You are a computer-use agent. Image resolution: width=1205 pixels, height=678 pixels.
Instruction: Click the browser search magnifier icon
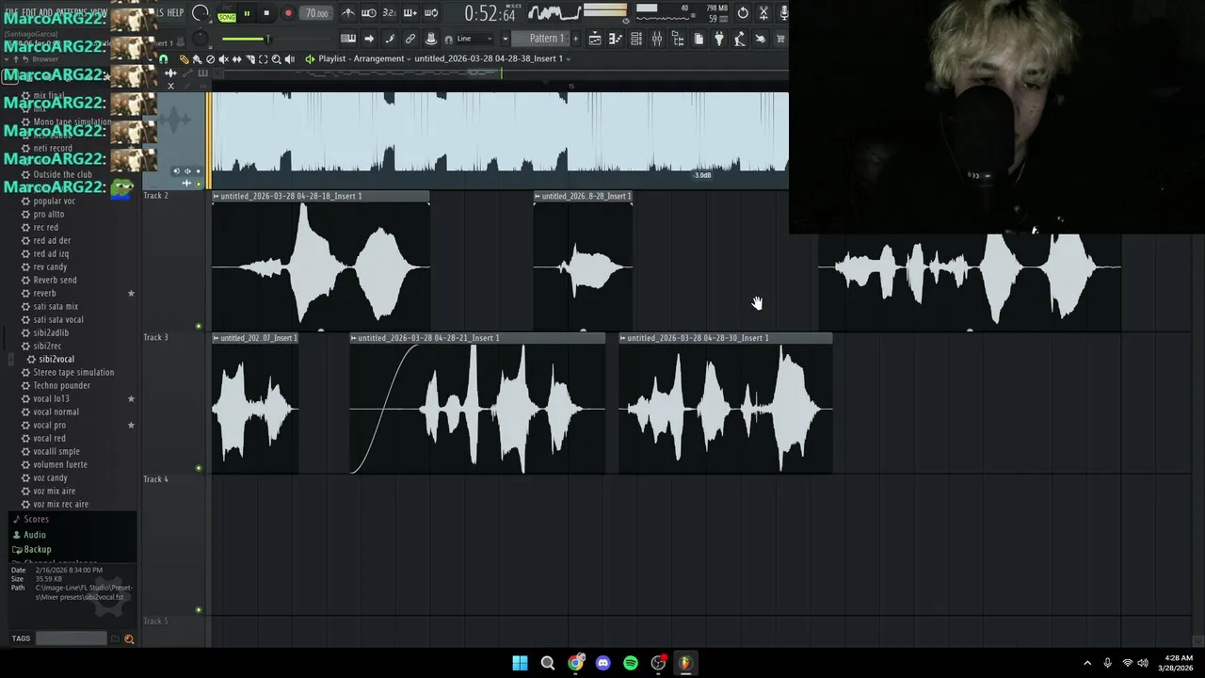click(129, 639)
